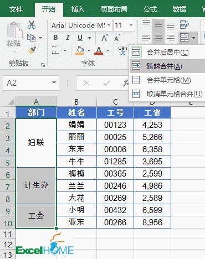205x259 pixels.
Task: Click cell with 8,956
Action: (152, 222)
